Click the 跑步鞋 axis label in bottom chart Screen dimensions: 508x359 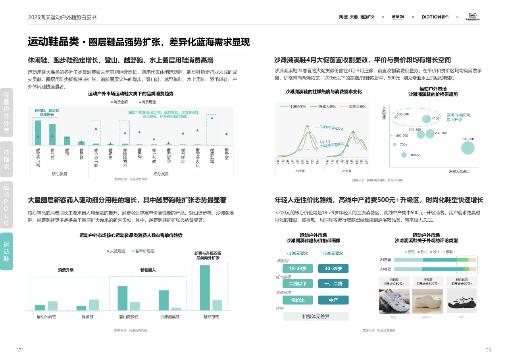(x=88, y=317)
